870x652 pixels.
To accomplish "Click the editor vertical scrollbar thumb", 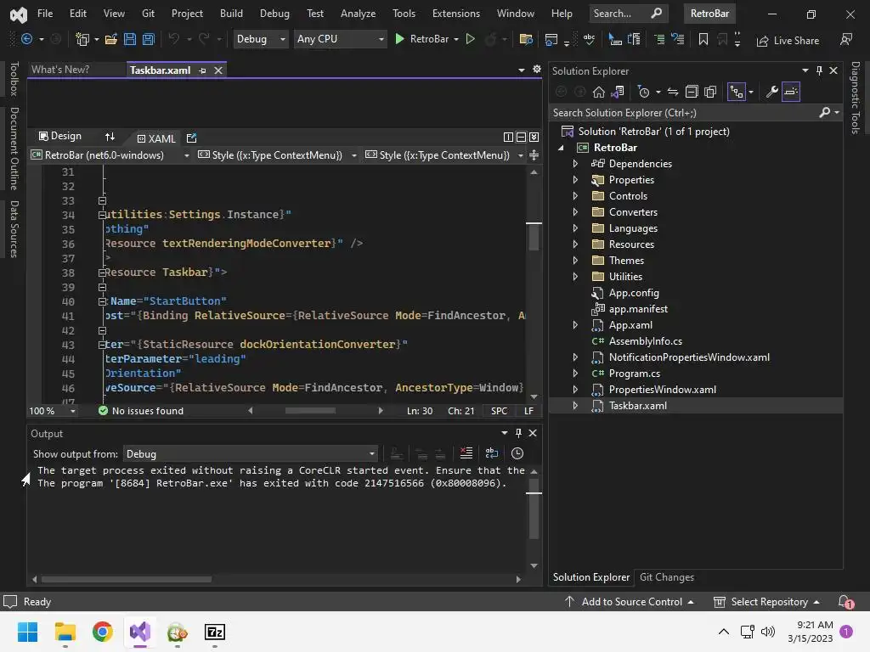I will point(534,237).
